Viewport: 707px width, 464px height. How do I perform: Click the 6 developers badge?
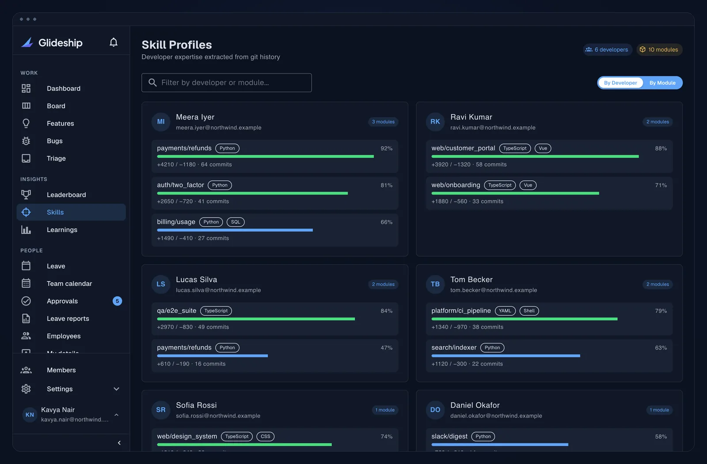608,49
